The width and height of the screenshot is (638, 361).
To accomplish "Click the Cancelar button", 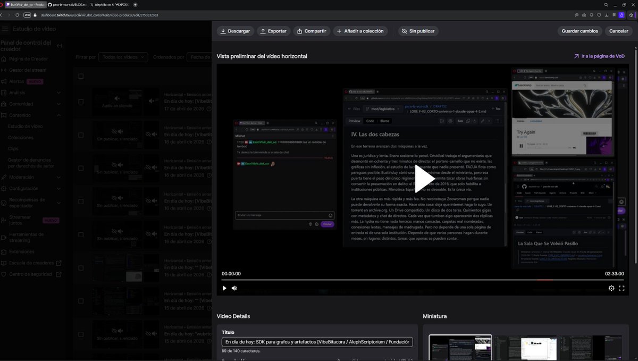I will tap(618, 31).
